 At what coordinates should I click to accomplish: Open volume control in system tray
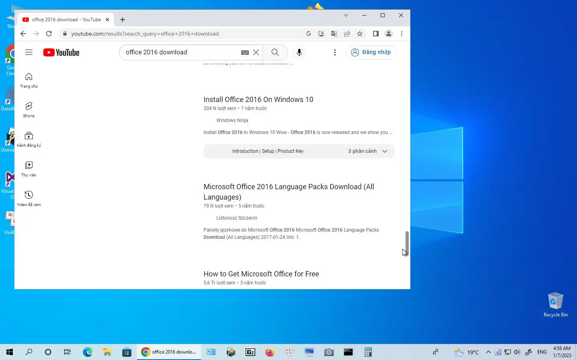click(517, 352)
